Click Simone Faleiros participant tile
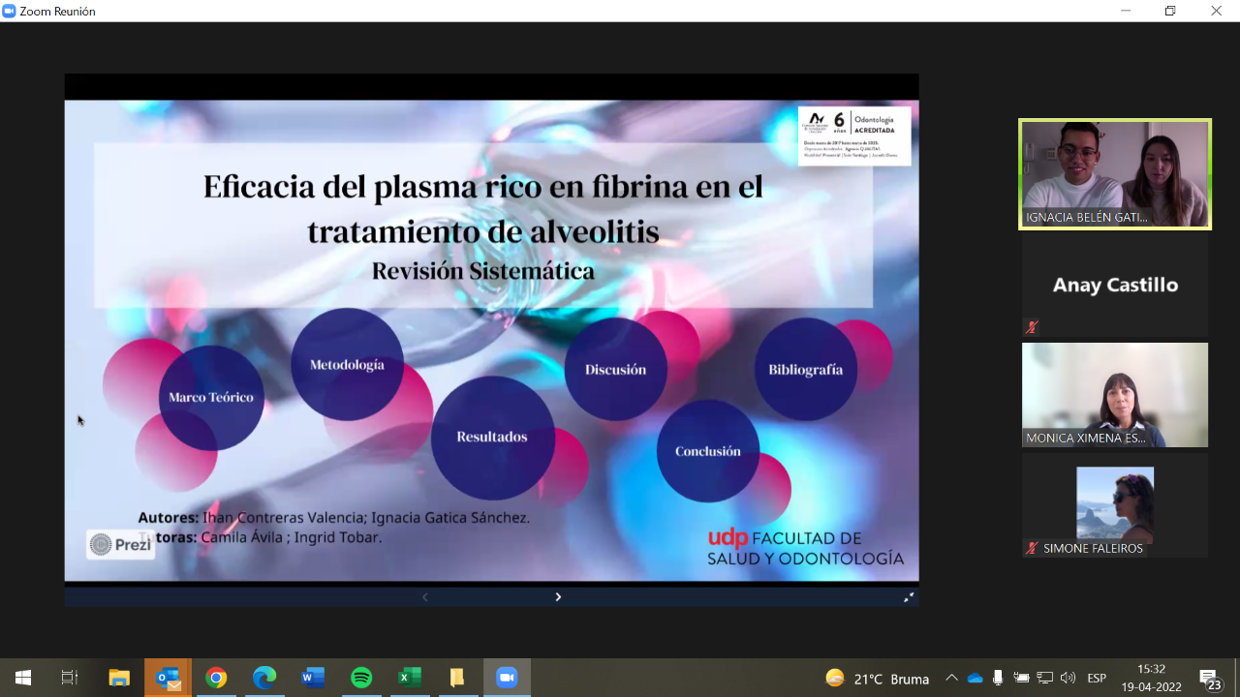The image size is (1240, 697). (1114, 505)
